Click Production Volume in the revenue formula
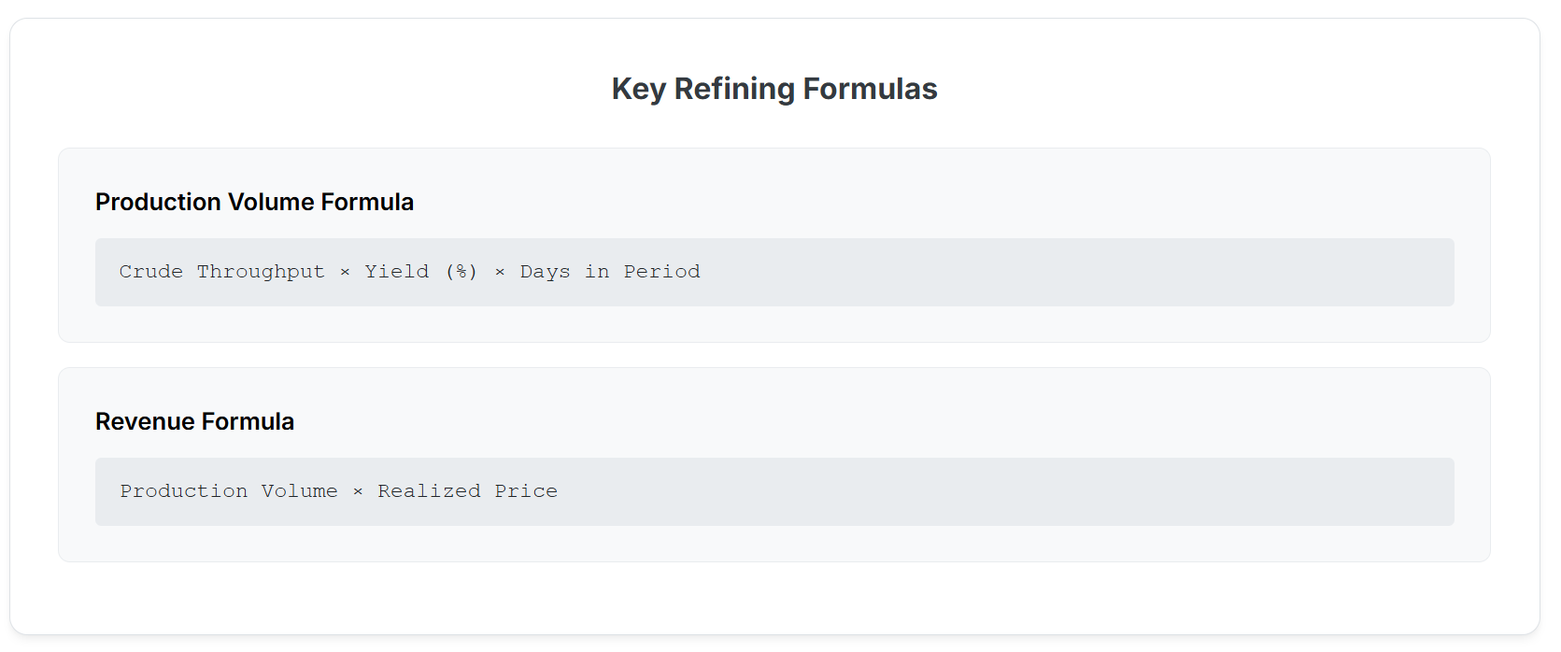Image resolution: width=1561 pixels, height=652 pixels. tap(229, 491)
